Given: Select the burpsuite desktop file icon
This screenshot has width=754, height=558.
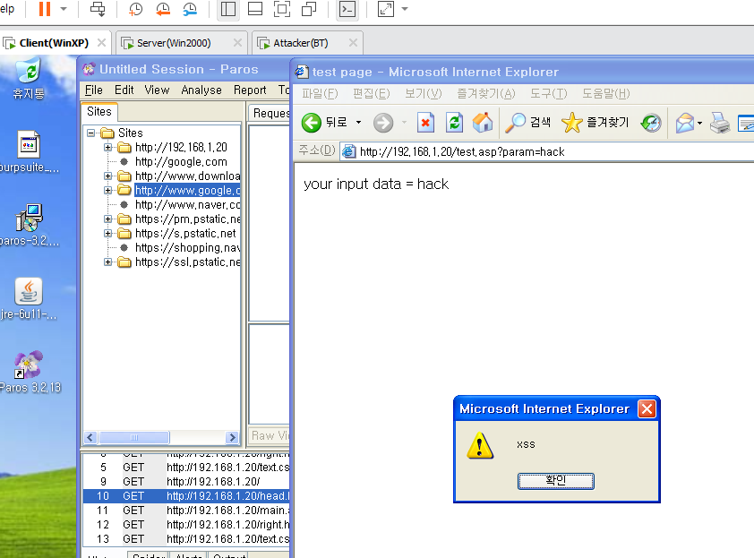Looking at the screenshot, I should (29, 151).
